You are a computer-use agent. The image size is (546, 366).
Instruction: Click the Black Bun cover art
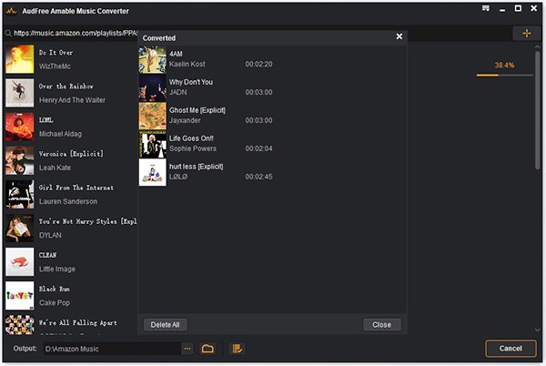pyautogui.click(x=20, y=296)
